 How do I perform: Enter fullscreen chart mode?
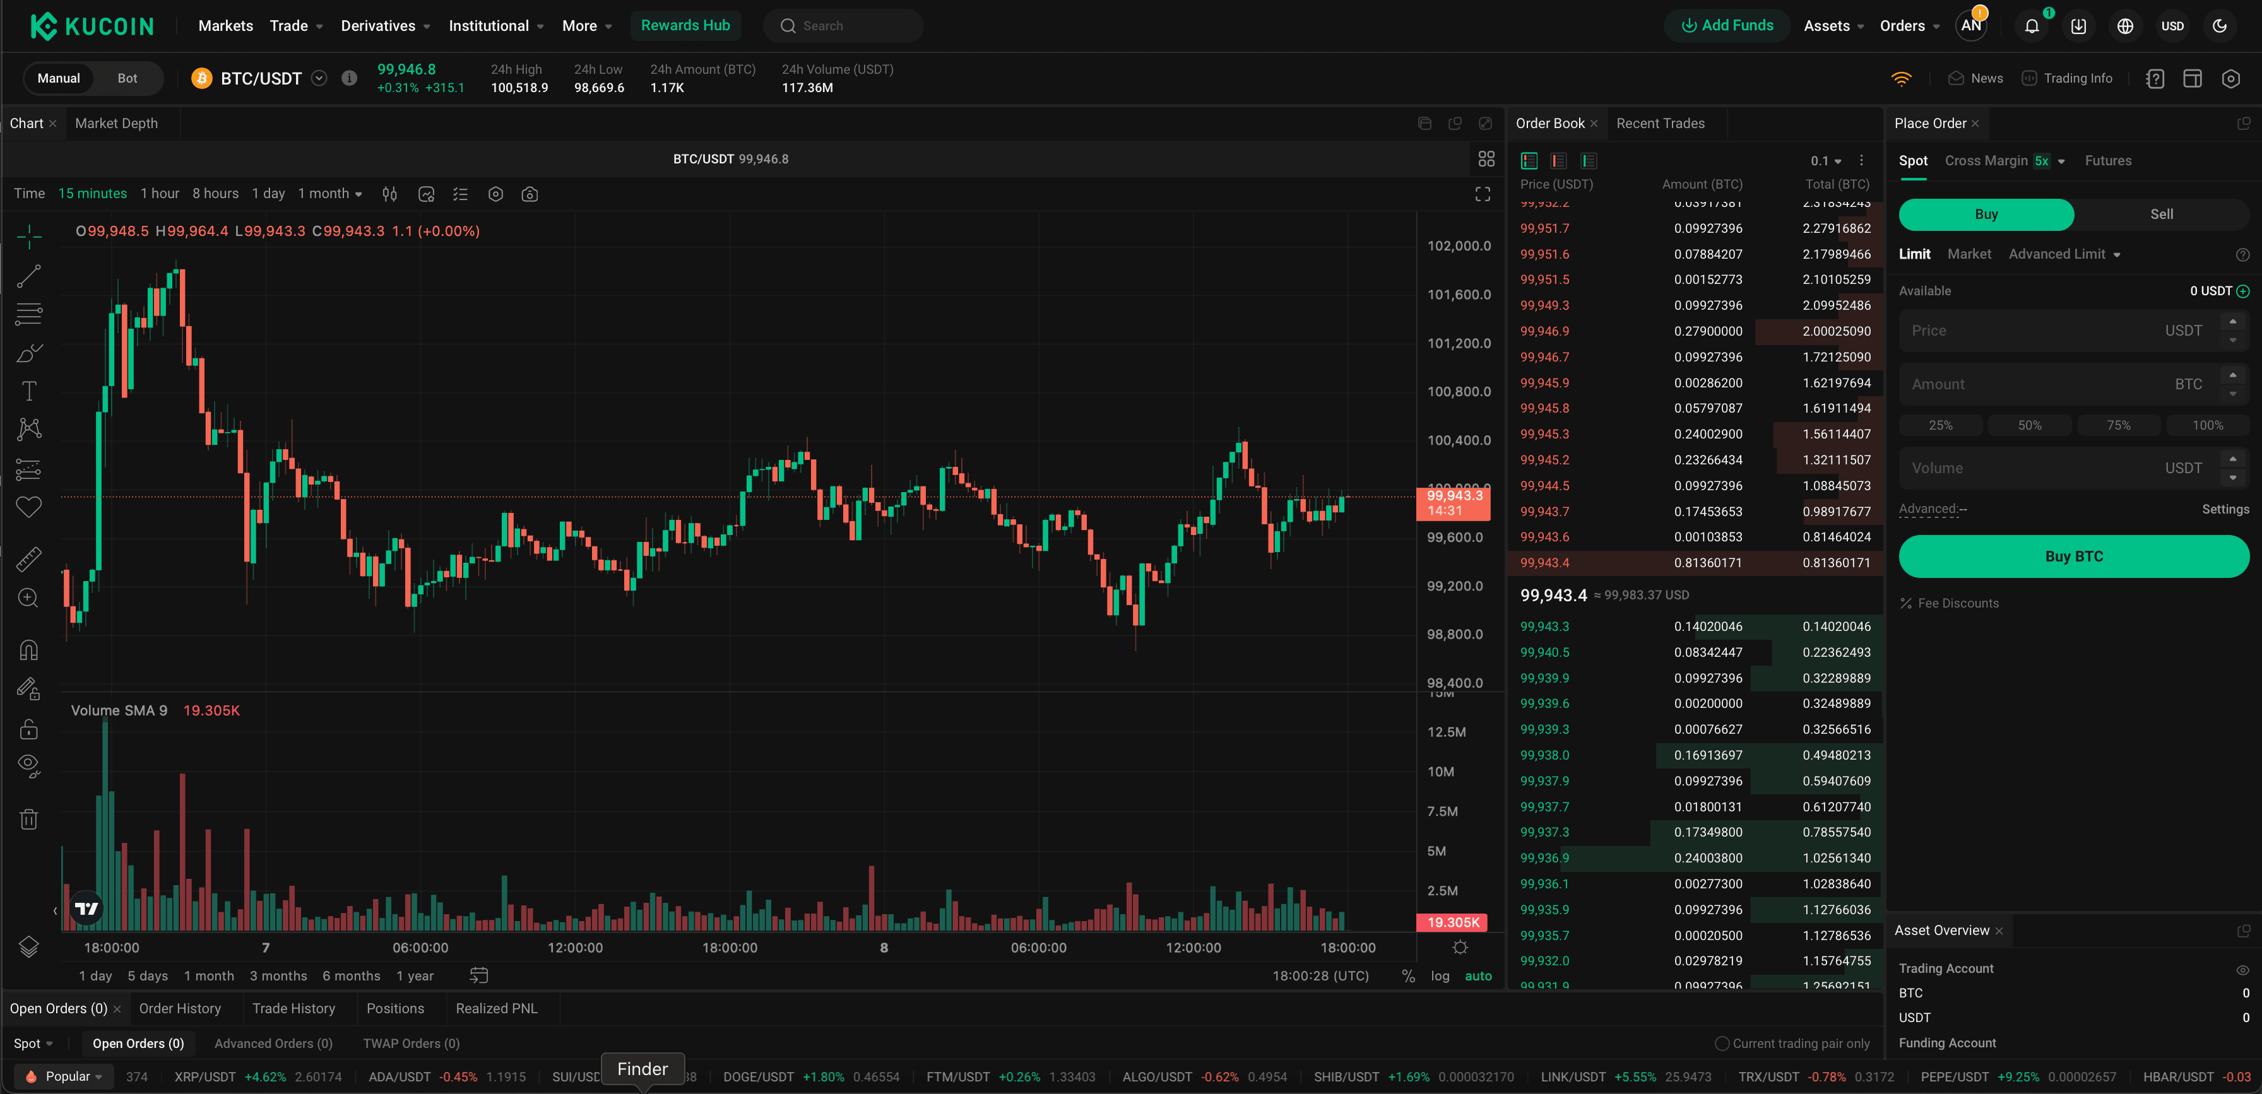click(x=1483, y=194)
